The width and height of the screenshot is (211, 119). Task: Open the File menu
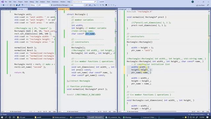6,2
